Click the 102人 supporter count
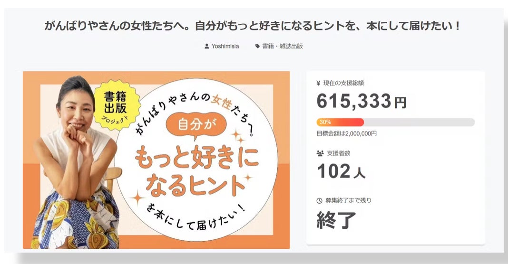This screenshot has height=264, width=508. (341, 171)
